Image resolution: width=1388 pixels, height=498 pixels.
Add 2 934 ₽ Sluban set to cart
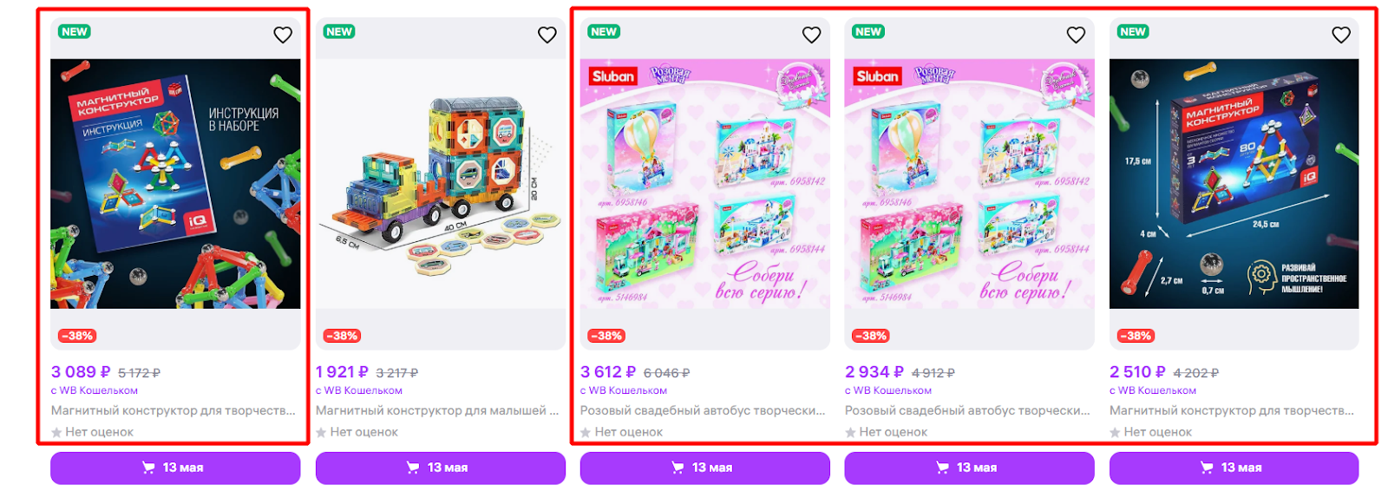(x=970, y=468)
